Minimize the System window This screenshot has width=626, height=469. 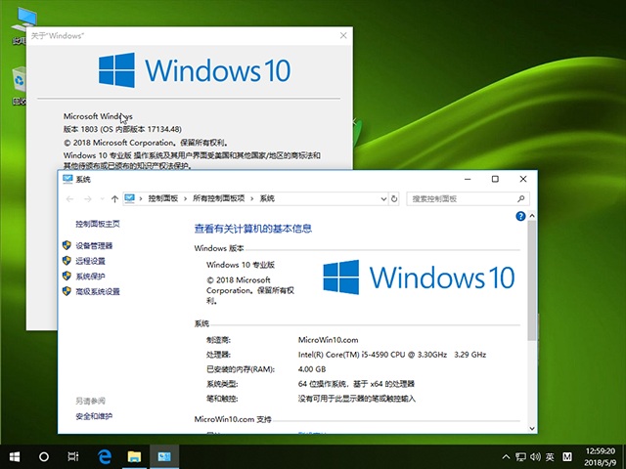(x=468, y=179)
